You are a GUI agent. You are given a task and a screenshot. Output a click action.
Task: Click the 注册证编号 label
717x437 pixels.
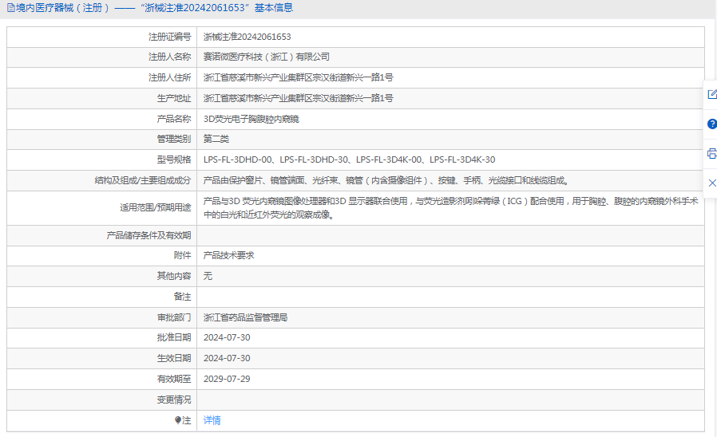tap(169, 37)
